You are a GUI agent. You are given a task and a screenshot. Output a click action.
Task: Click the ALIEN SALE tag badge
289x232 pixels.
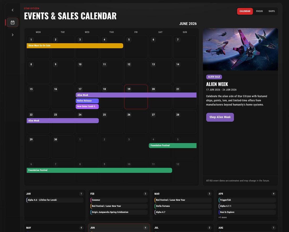214,77
